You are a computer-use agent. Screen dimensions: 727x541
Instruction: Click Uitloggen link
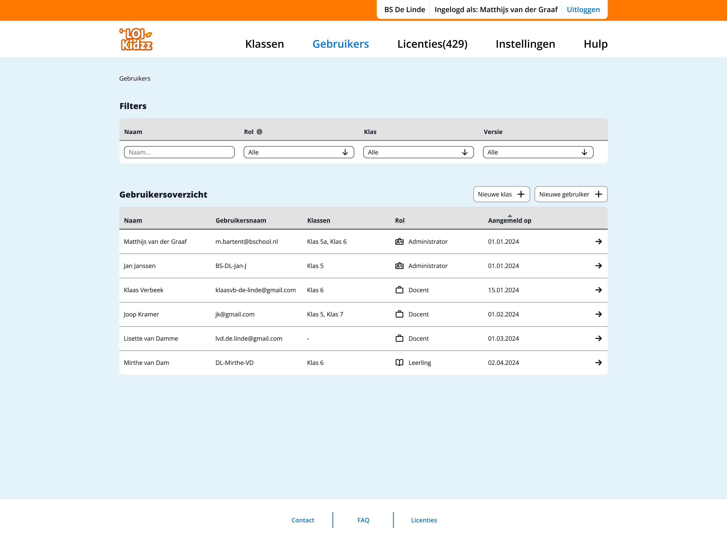(x=583, y=10)
